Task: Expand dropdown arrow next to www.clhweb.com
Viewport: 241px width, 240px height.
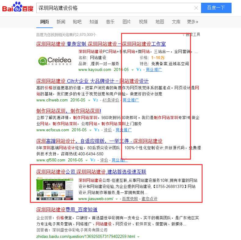Action: (89, 101)
